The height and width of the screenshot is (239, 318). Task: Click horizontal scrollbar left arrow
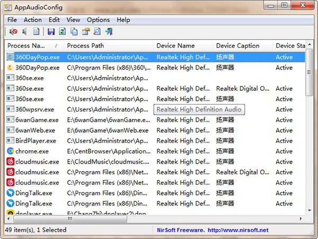click(x=8, y=219)
